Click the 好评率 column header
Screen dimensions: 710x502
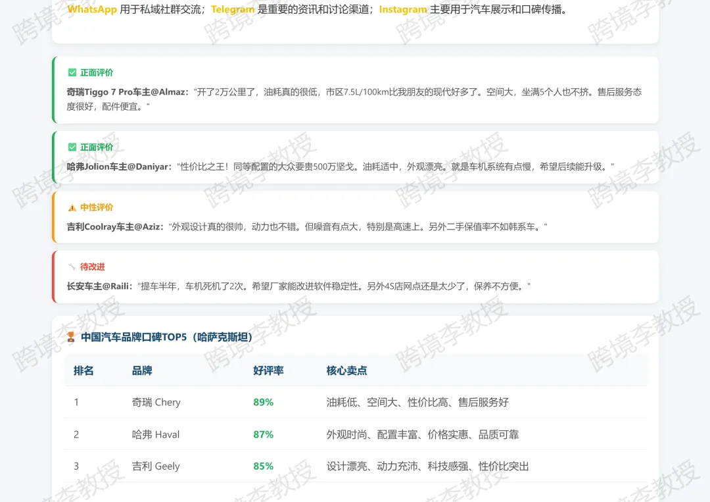tap(268, 370)
